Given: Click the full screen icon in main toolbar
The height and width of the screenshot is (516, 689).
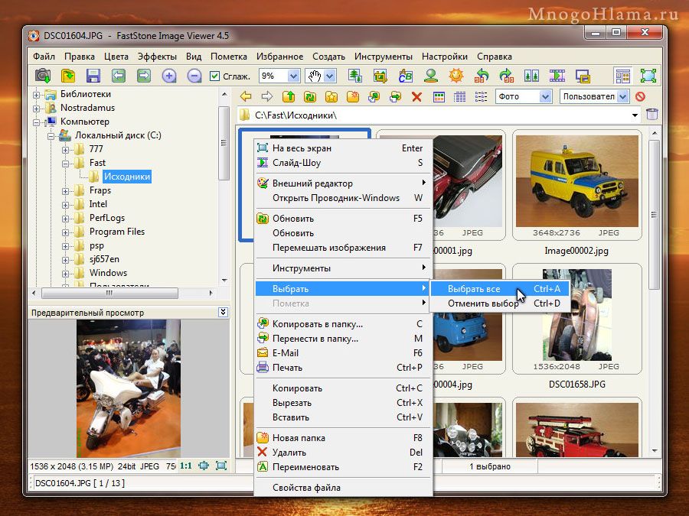Looking at the screenshot, I should pos(648,76).
